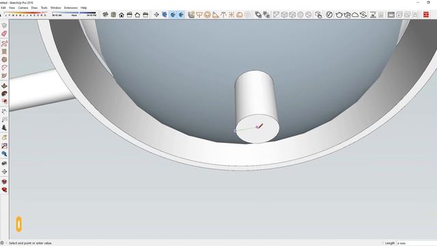Select the Eraser tool in left toolbar
The height and width of the screenshot is (246, 437).
pyautogui.click(x=4, y=33)
